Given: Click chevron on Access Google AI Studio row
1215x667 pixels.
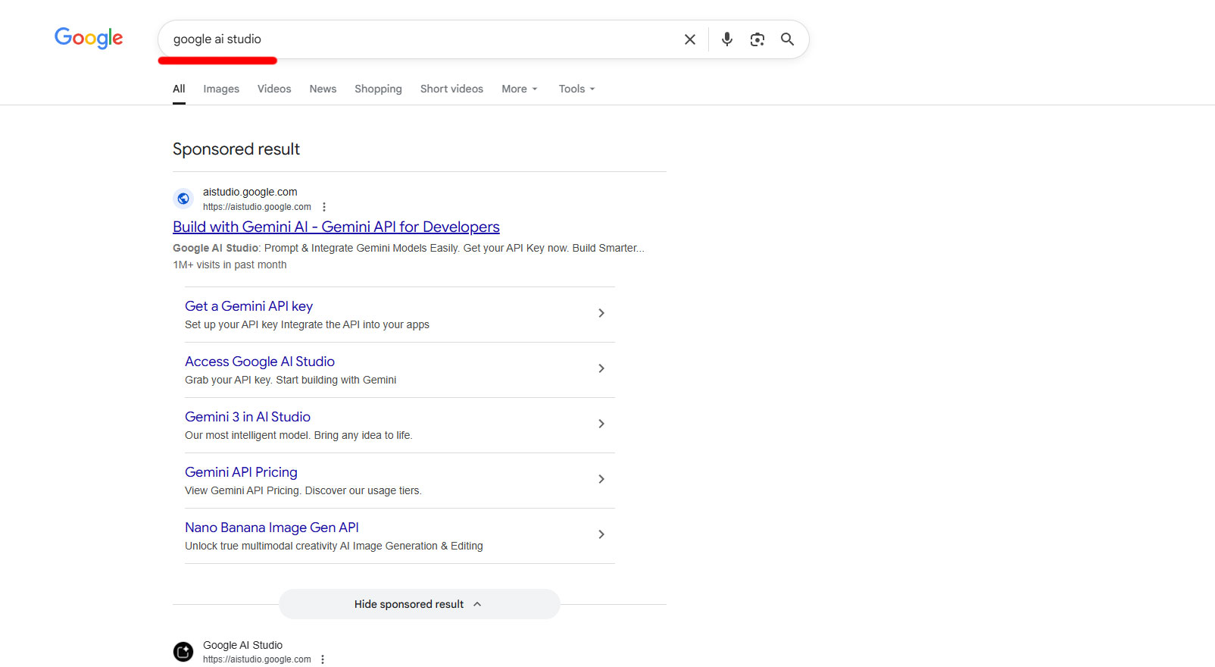Looking at the screenshot, I should click(601, 368).
